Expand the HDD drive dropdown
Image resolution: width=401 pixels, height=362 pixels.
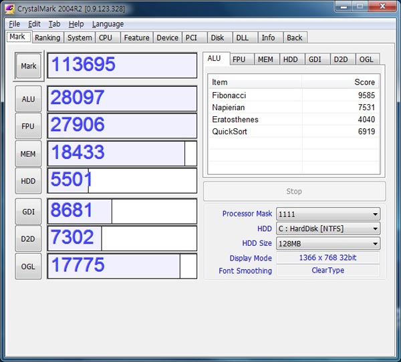[x=328, y=228]
